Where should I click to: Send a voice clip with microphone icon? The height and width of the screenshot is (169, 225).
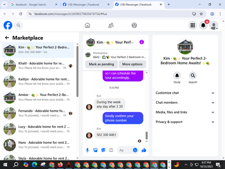tap(87, 150)
